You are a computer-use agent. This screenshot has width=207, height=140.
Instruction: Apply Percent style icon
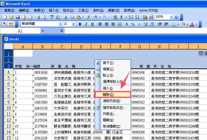tap(133, 24)
